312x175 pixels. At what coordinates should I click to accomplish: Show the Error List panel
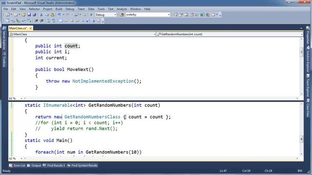pyautogui.click(x=18, y=165)
